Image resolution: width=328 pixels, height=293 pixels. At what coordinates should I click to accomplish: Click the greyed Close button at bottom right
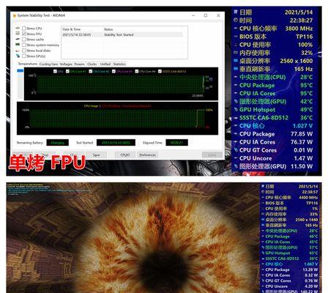coord(212,155)
